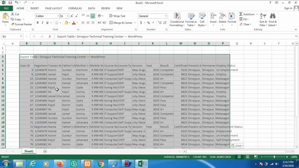The height and width of the screenshot is (168, 299).
Task: Increase font size with the large A icon
Action: point(71,16)
